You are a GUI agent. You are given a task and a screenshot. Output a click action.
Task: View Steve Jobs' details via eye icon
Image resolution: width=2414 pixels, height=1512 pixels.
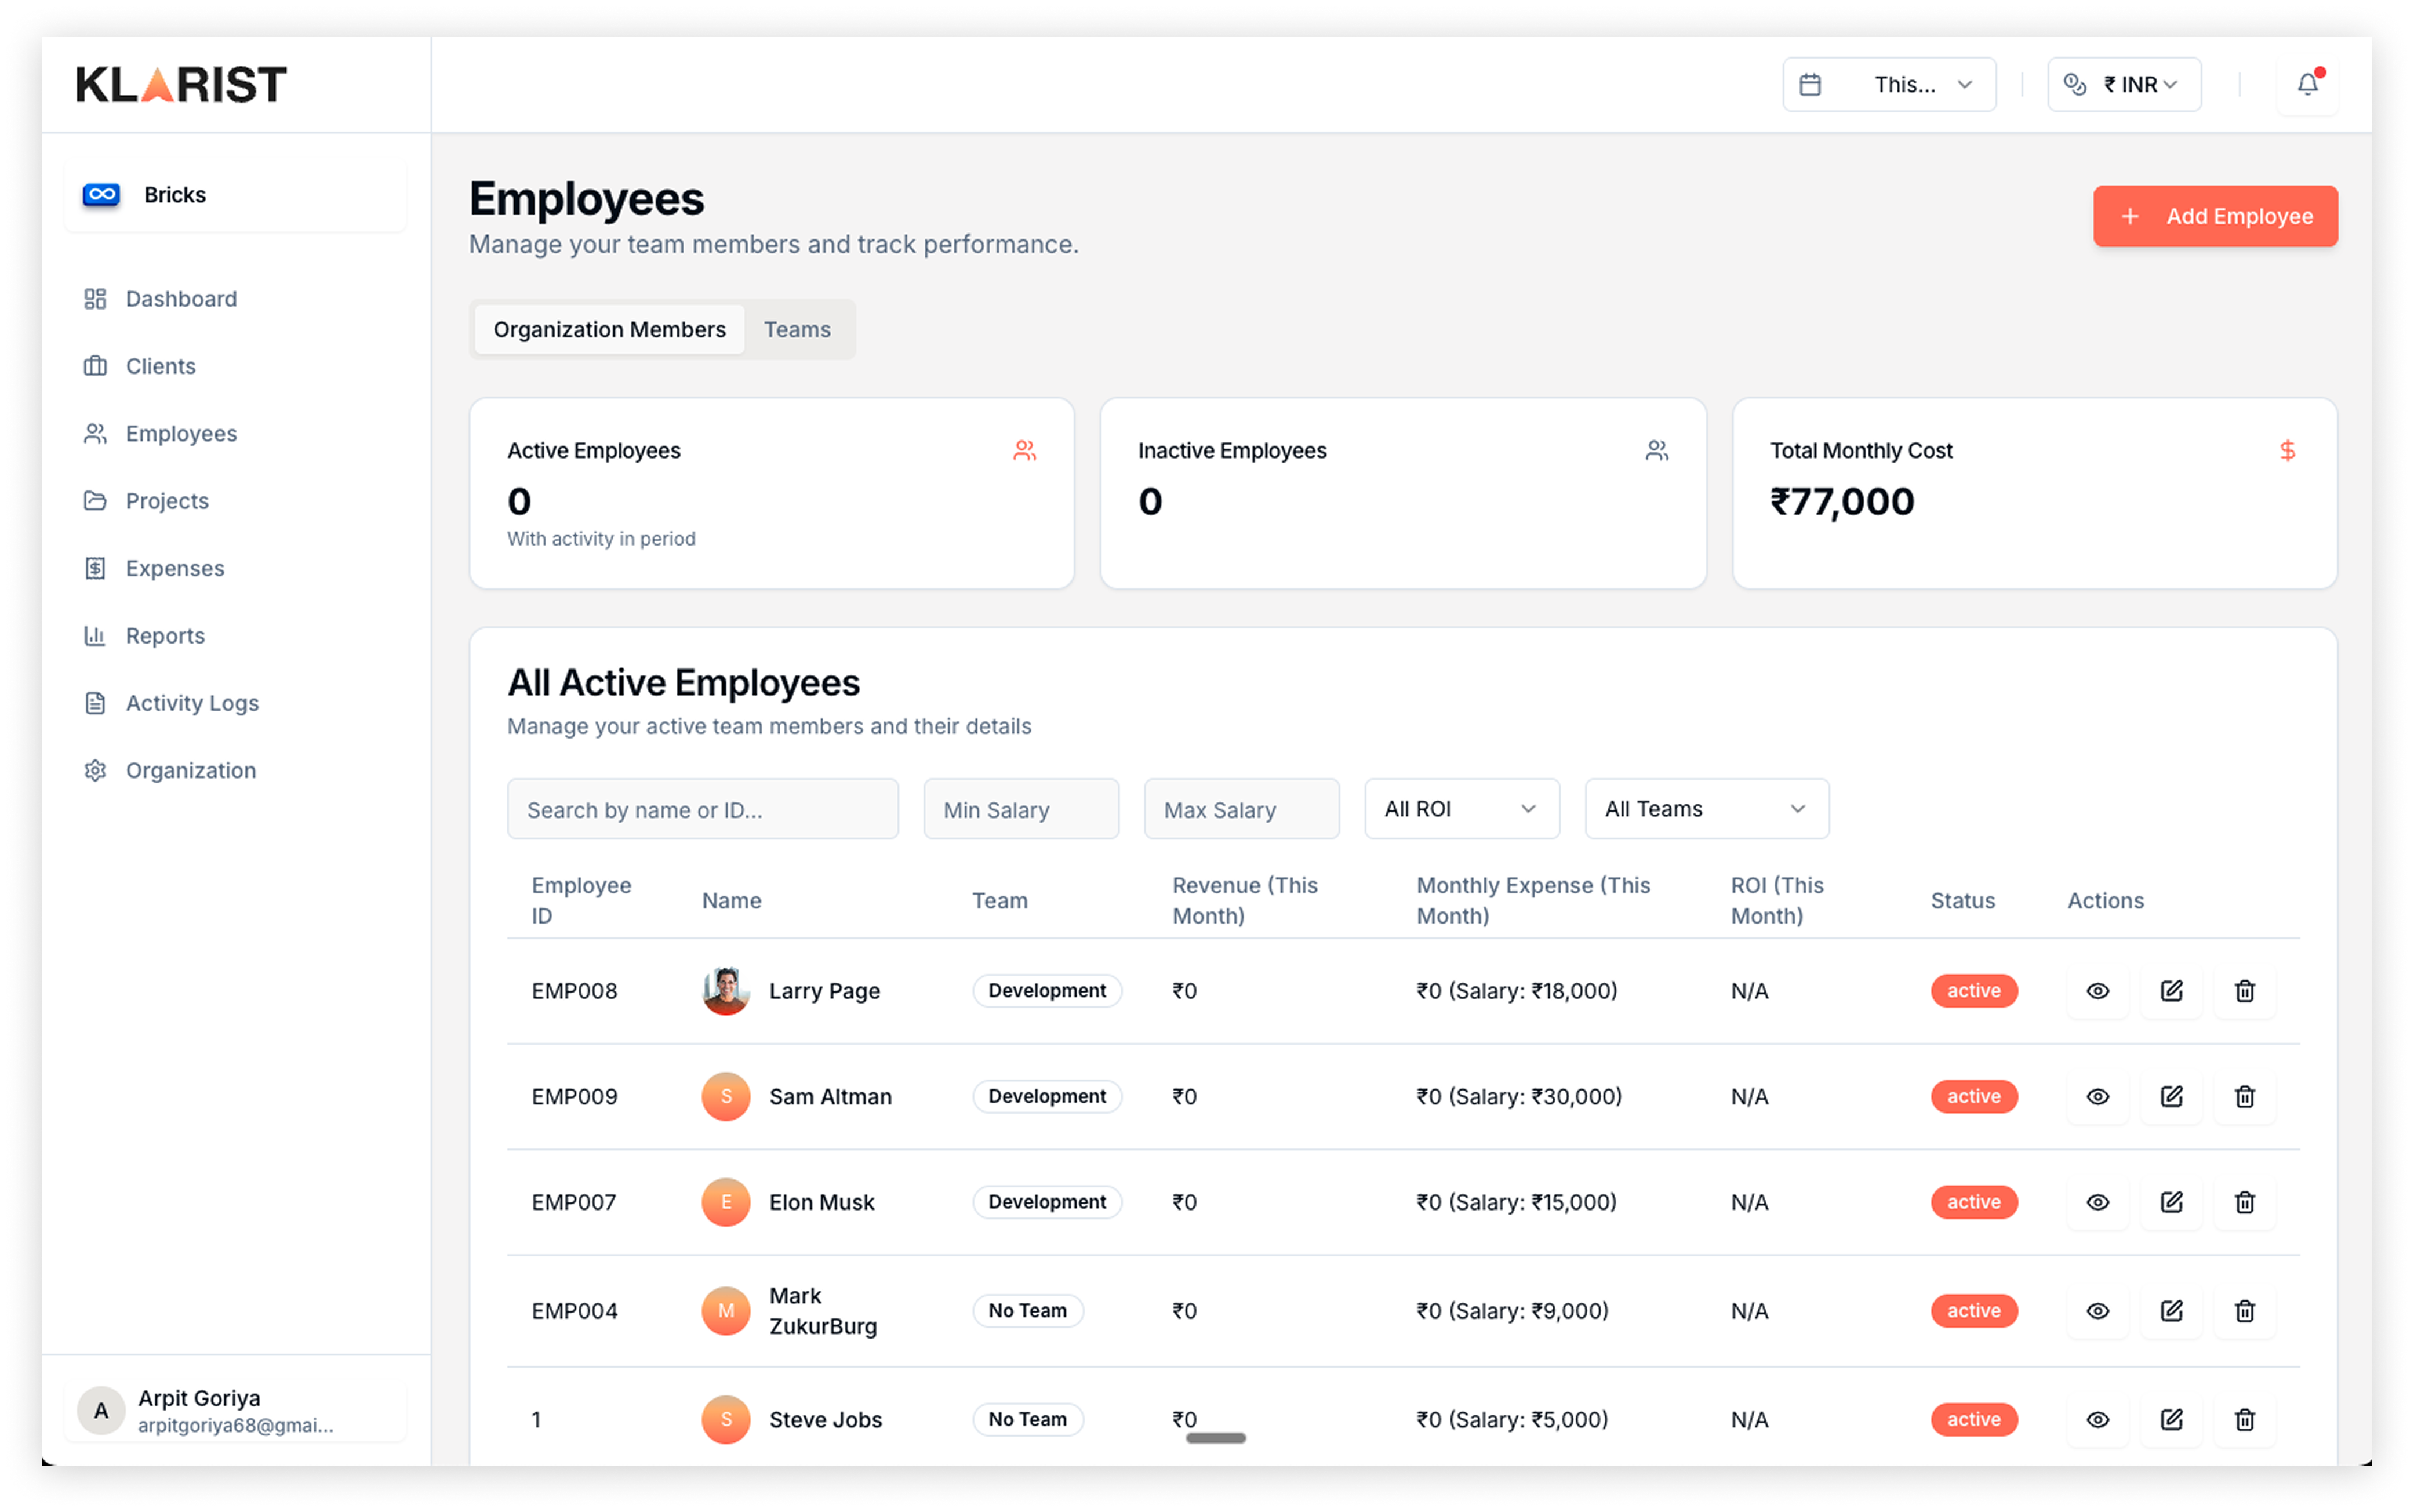[2098, 1420]
